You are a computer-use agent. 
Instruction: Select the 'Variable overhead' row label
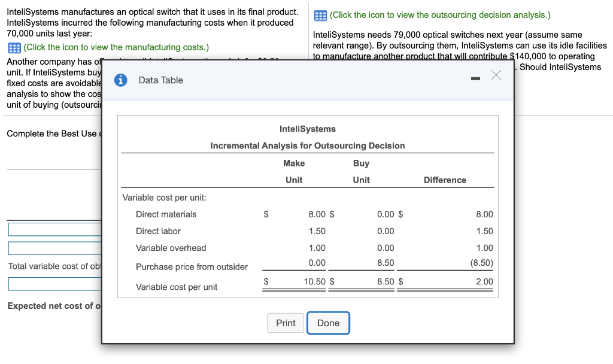[x=171, y=248]
